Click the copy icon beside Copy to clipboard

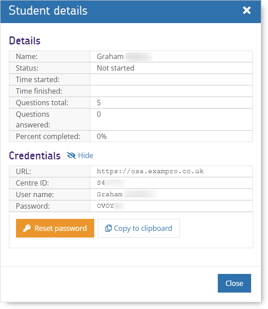point(108,228)
